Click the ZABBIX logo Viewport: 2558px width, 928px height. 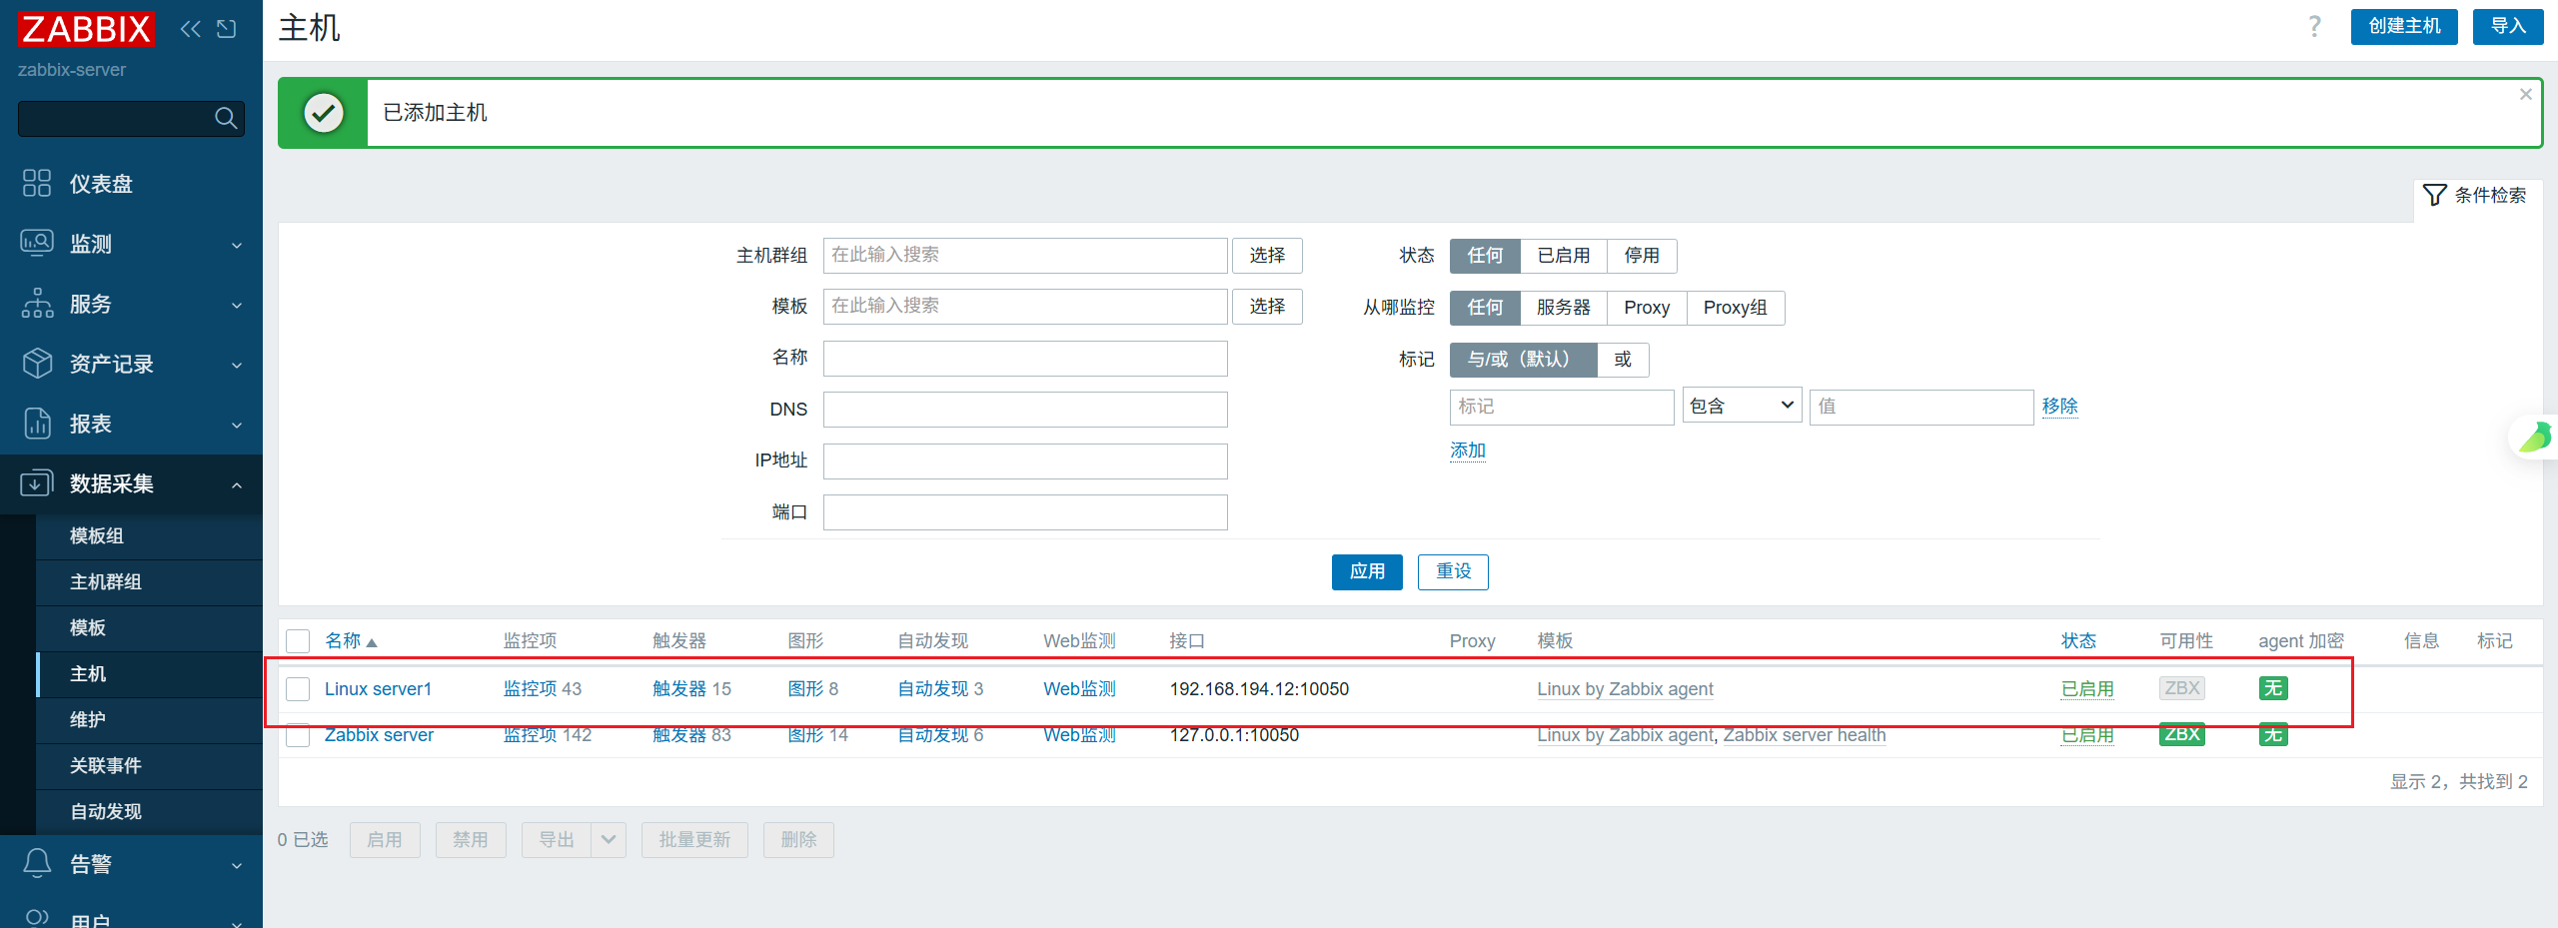coord(86,29)
